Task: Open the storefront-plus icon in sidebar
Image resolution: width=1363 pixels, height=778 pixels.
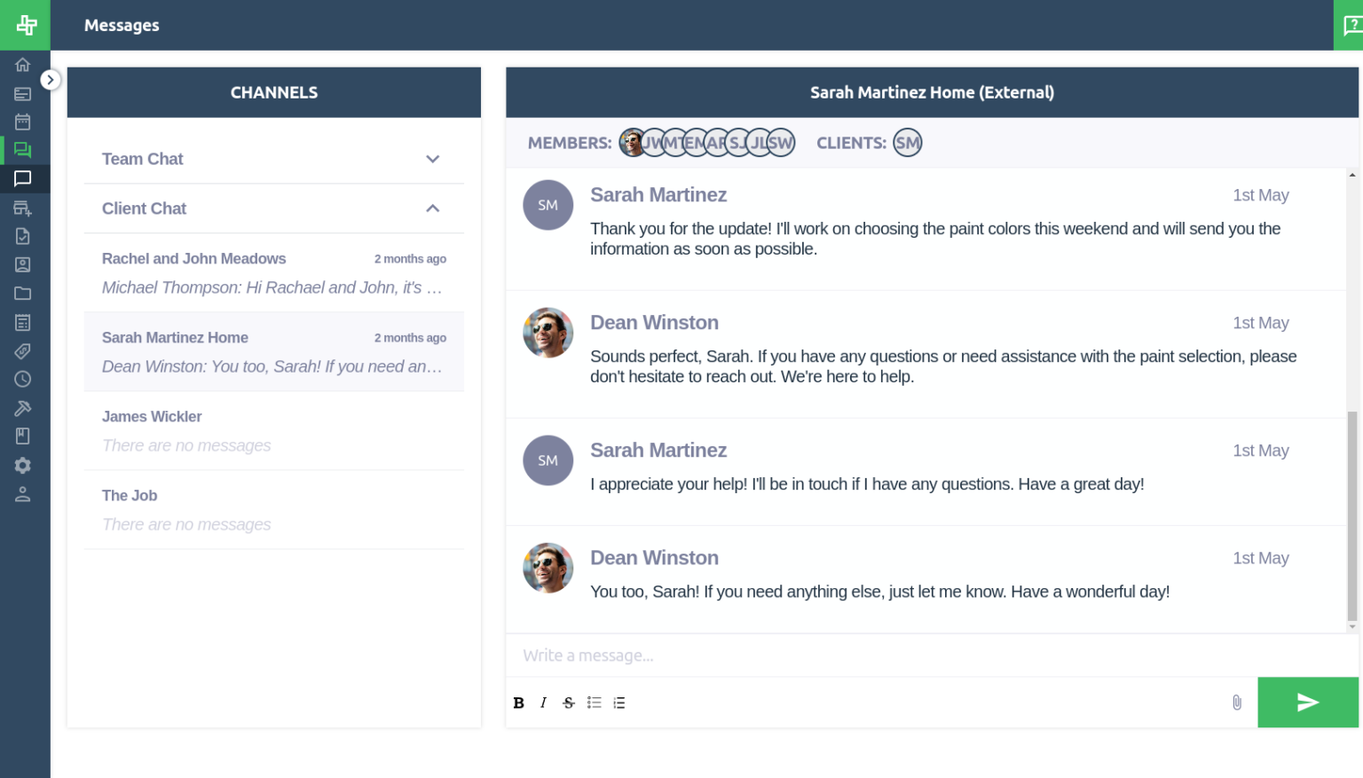Action: click(23, 208)
